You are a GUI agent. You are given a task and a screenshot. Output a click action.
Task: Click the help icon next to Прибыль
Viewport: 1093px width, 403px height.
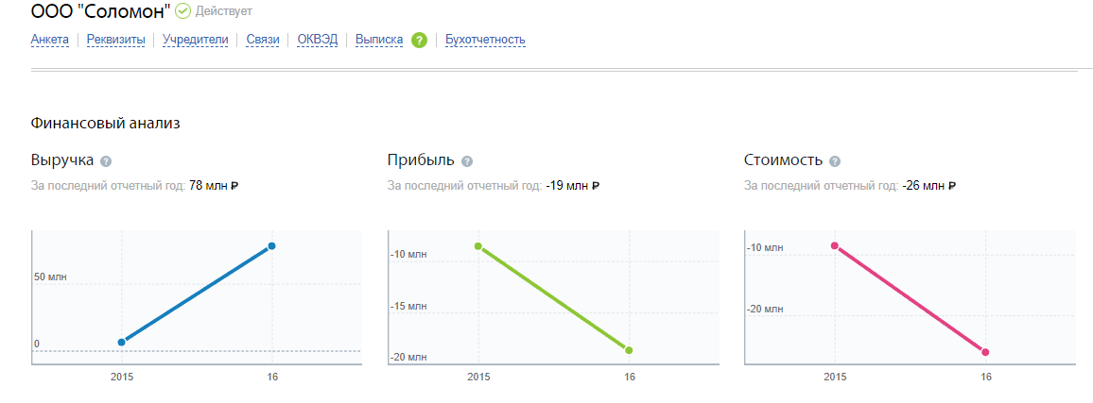point(467,161)
